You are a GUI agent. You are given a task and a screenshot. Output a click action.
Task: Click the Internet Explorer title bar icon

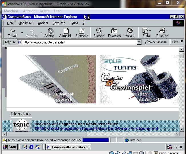coord(5,17)
